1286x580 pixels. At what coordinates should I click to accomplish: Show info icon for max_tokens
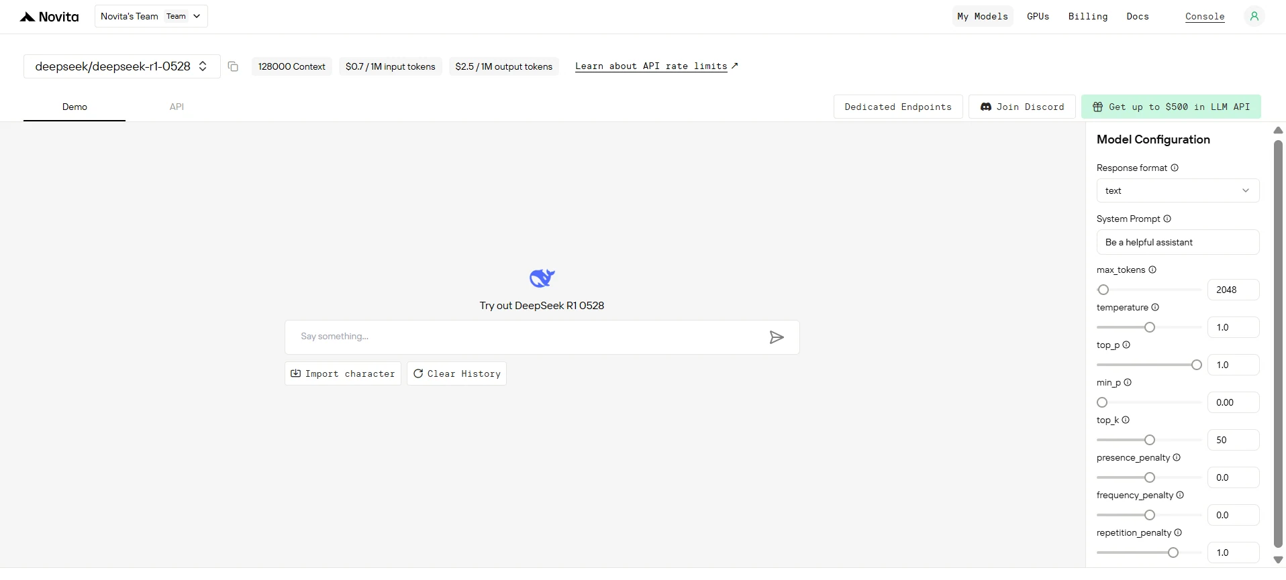point(1152,270)
